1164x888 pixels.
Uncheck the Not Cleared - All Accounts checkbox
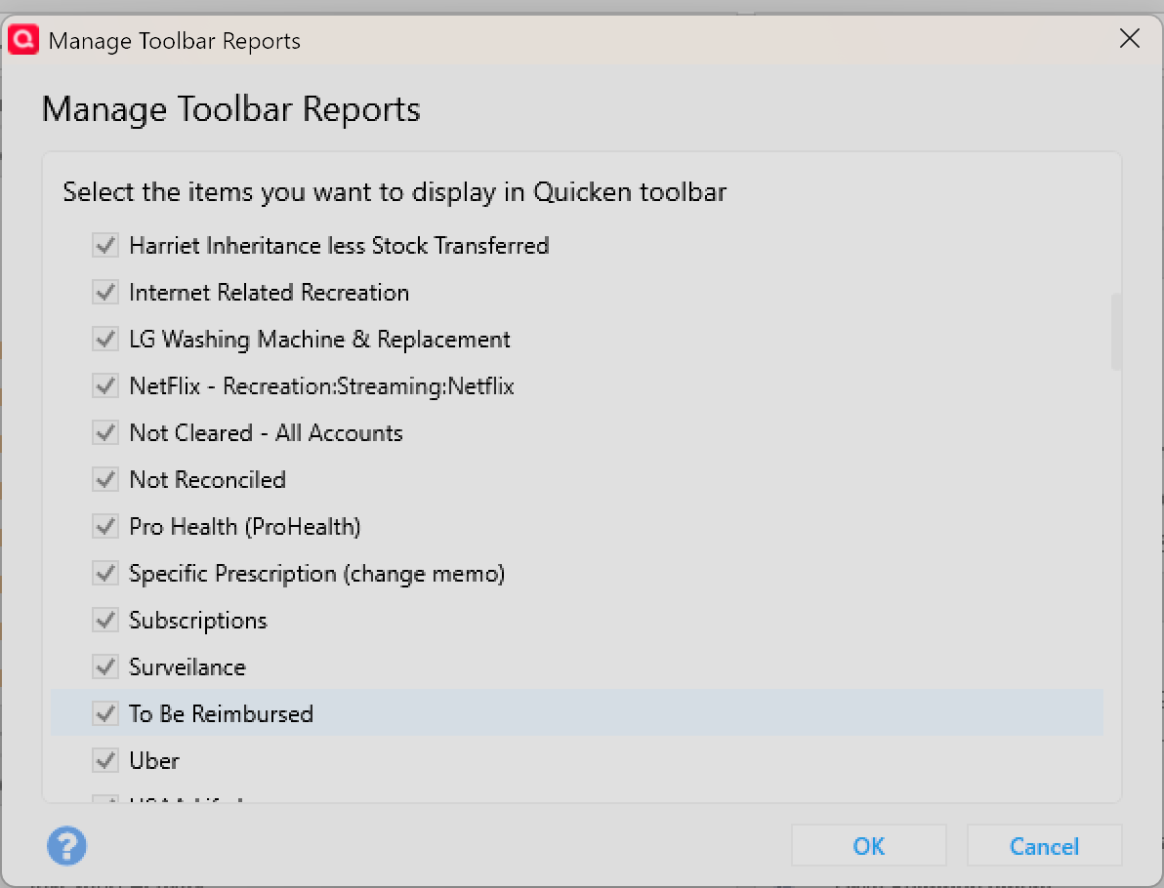pos(105,431)
